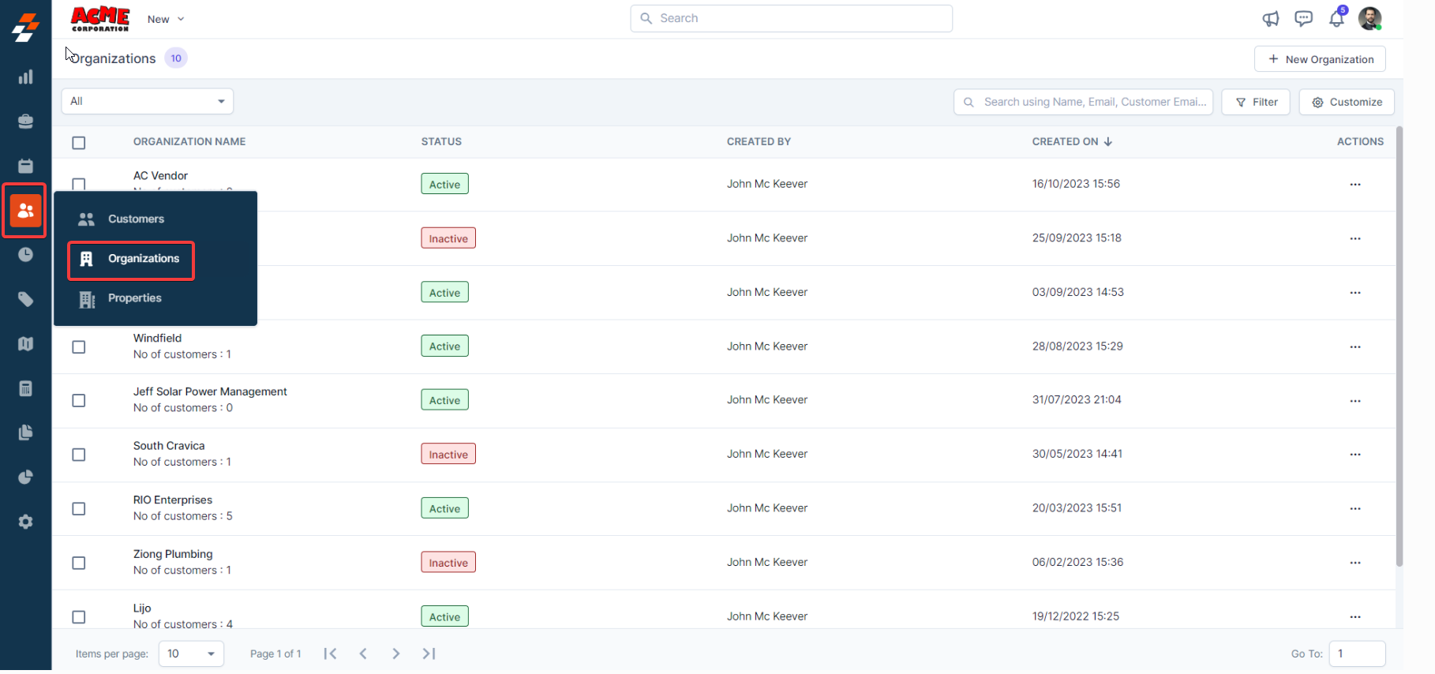Image resolution: width=1435 pixels, height=674 pixels.
Task: Expand the All filter dropdown
Action: [x=148, y=101]
